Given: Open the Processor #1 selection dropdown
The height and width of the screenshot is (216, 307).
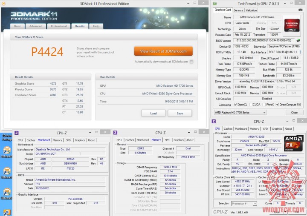Looking at the screenshot, I should click(244, 204).
